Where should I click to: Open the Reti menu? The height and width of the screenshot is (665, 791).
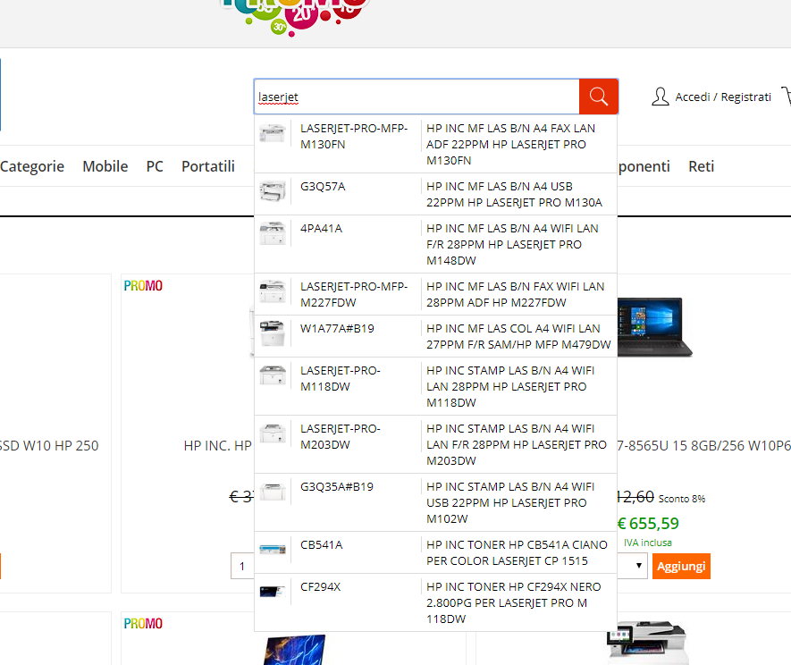point(702,166)
